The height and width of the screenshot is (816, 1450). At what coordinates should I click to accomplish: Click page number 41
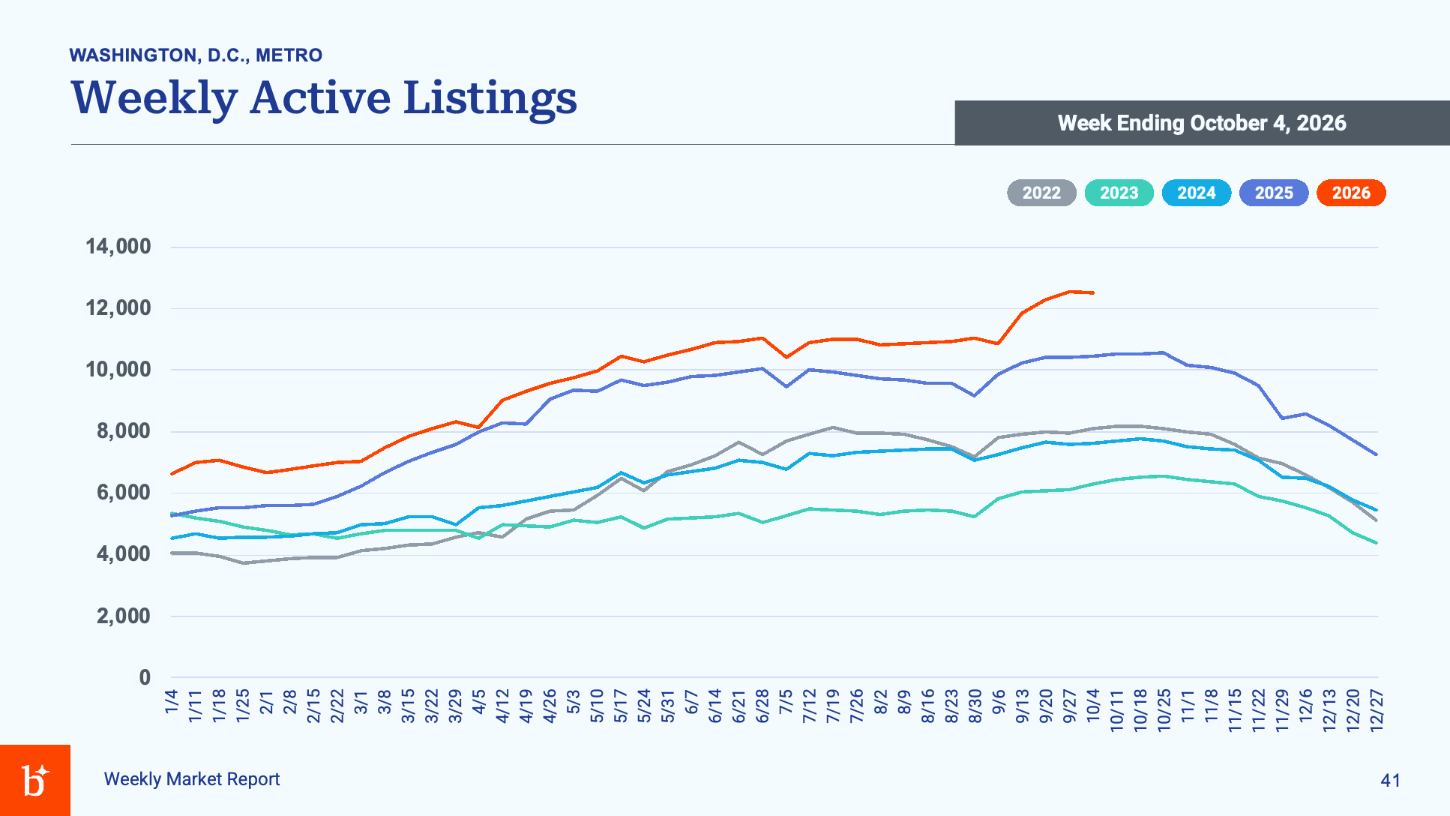pyautogui.click(x=1391, y=781)
